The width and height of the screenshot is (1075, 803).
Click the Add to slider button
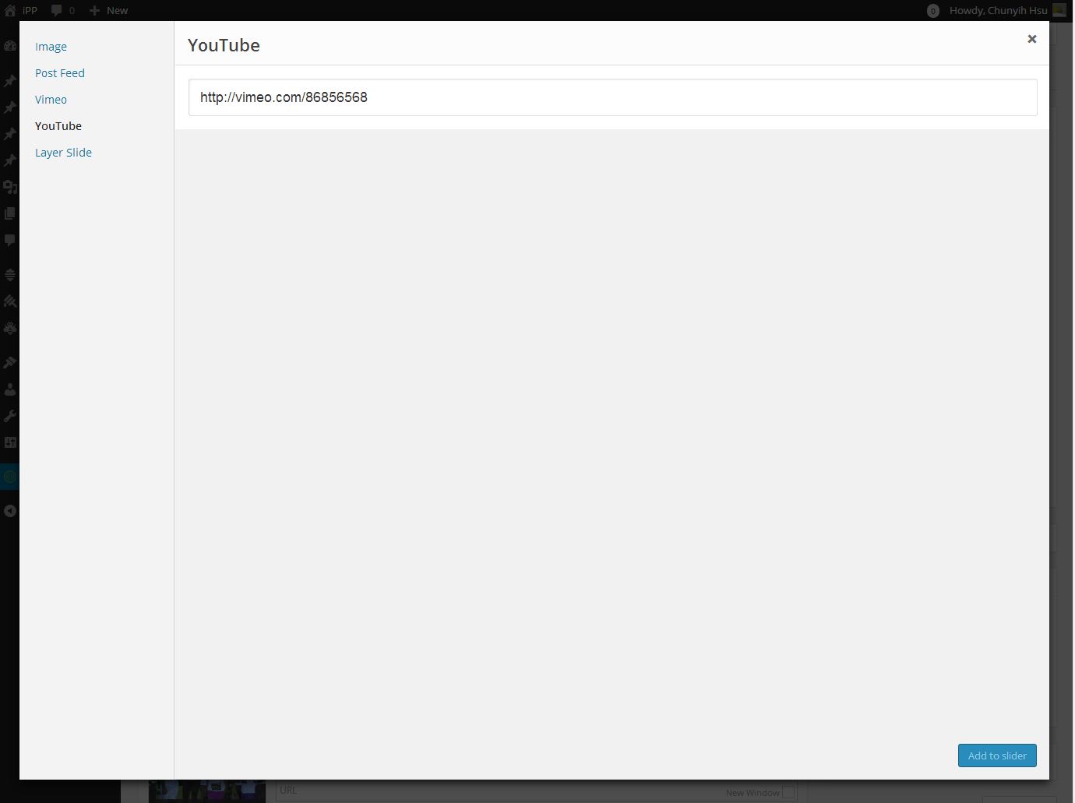pyautogui.click(x=997, y=755)
